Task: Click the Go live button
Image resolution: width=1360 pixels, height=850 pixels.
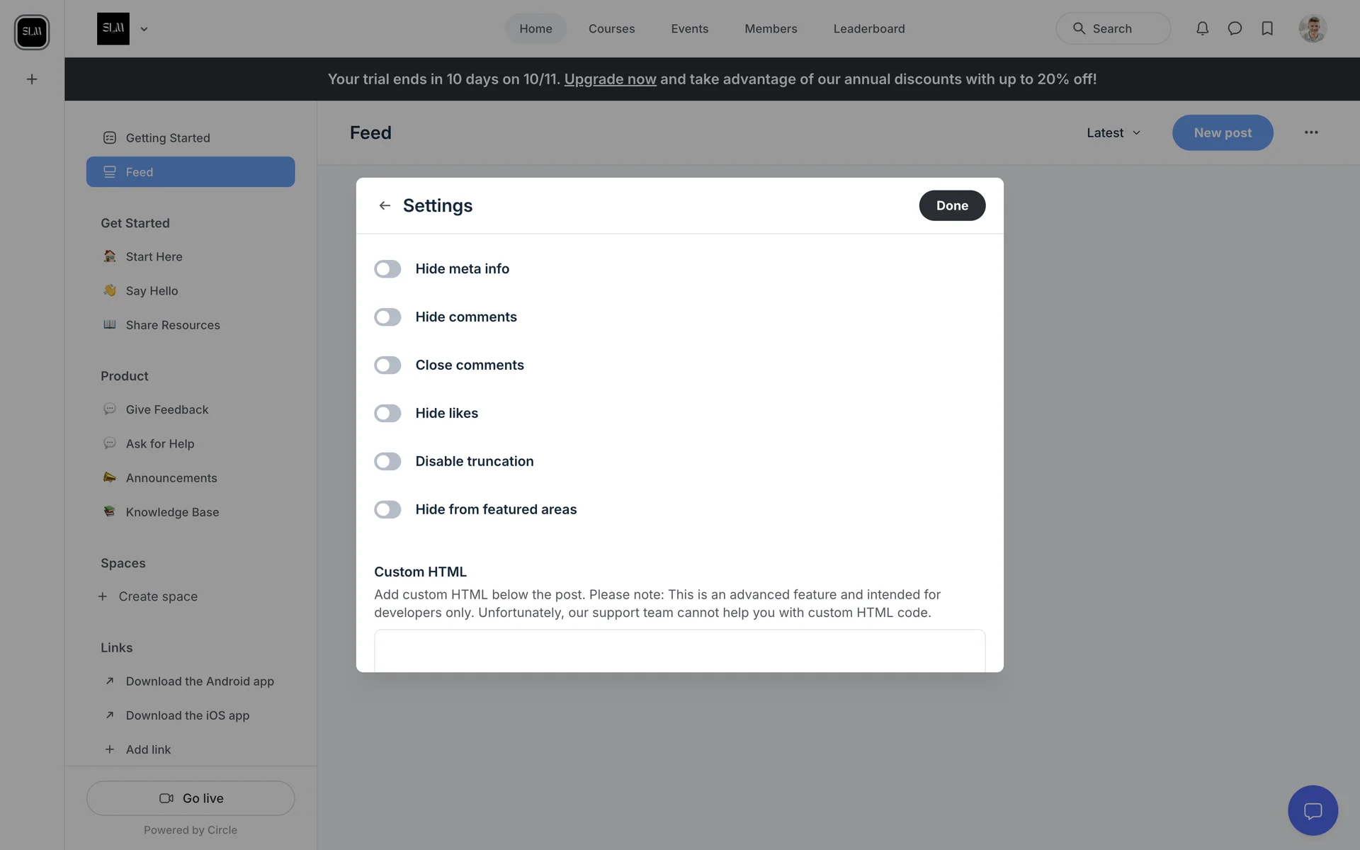Action: point(191,798)
